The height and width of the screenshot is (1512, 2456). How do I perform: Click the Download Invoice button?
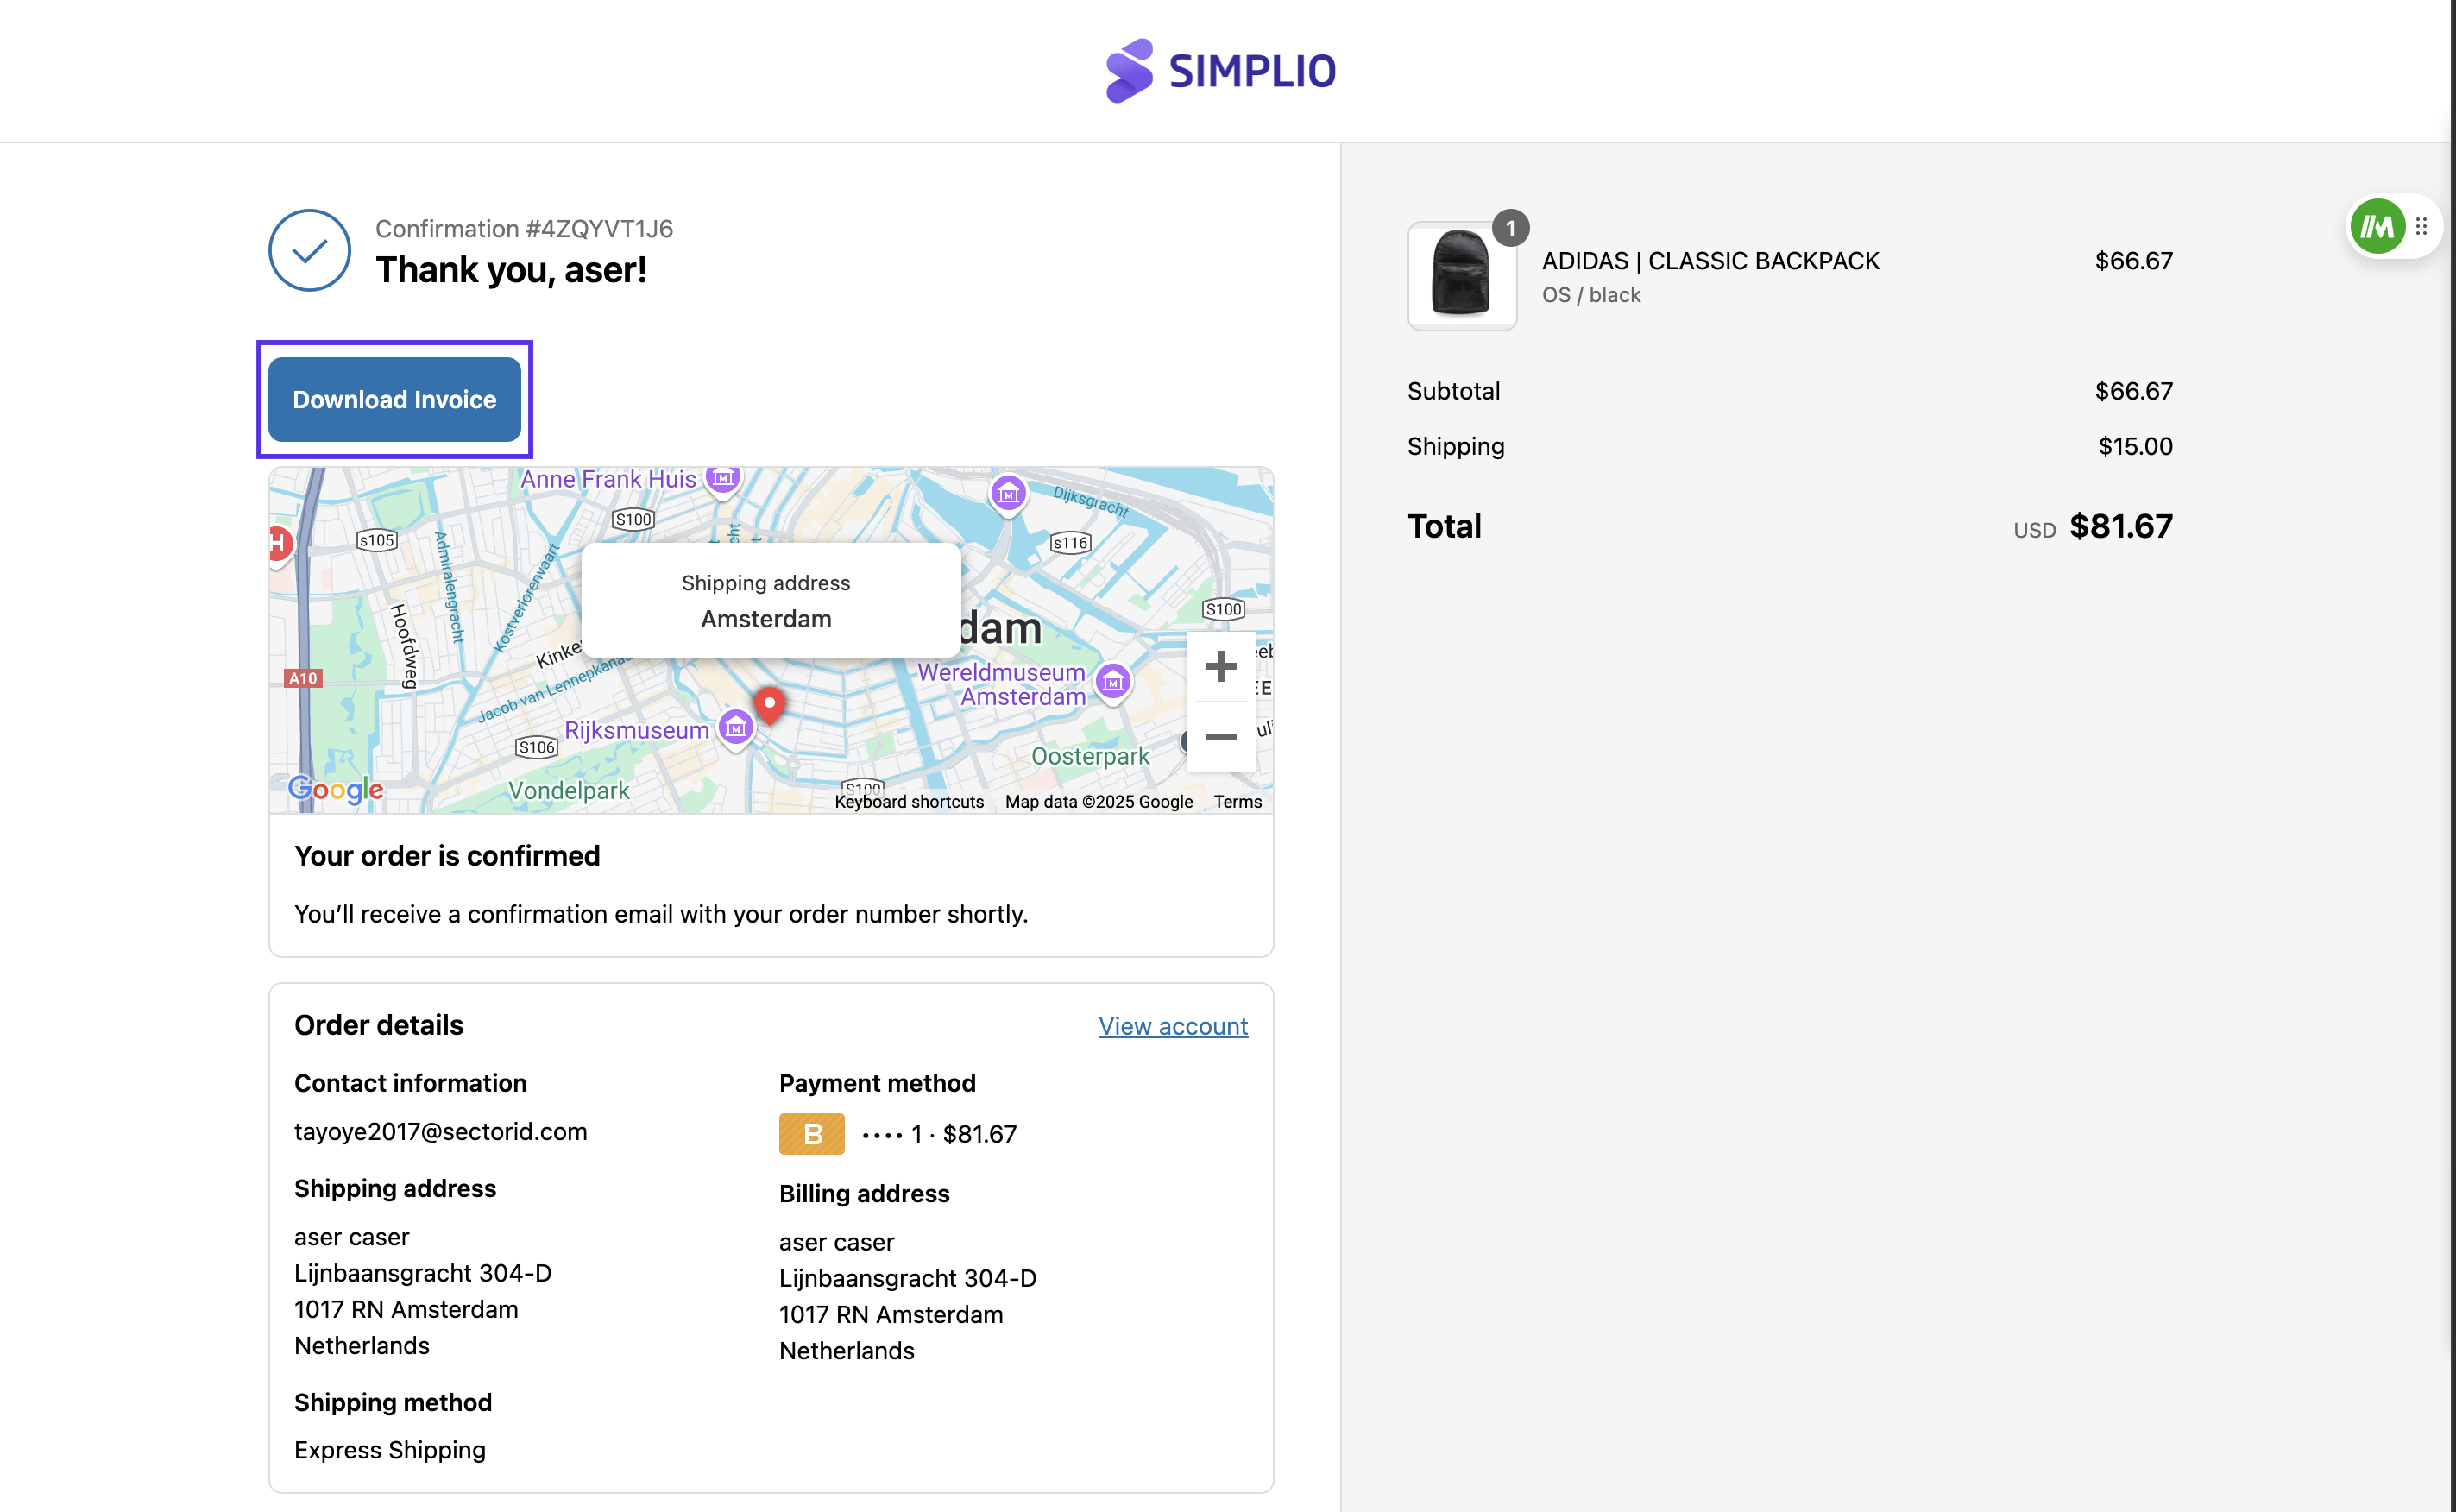[394, 399]
